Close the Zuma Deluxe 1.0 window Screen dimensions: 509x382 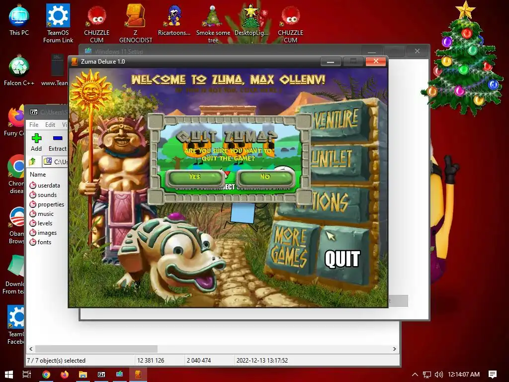click(x=376, y=61)
